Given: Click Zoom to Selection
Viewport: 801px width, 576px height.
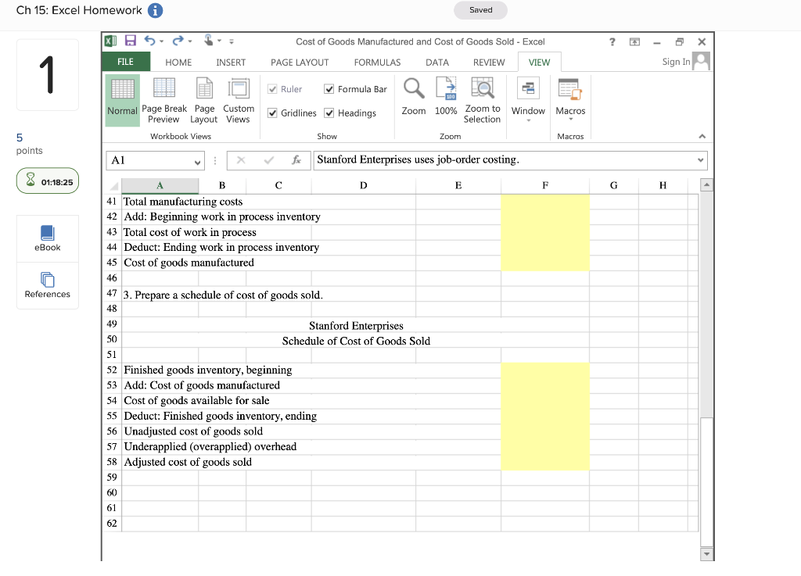Looking at the screenshot, I should tap(482, 100).
